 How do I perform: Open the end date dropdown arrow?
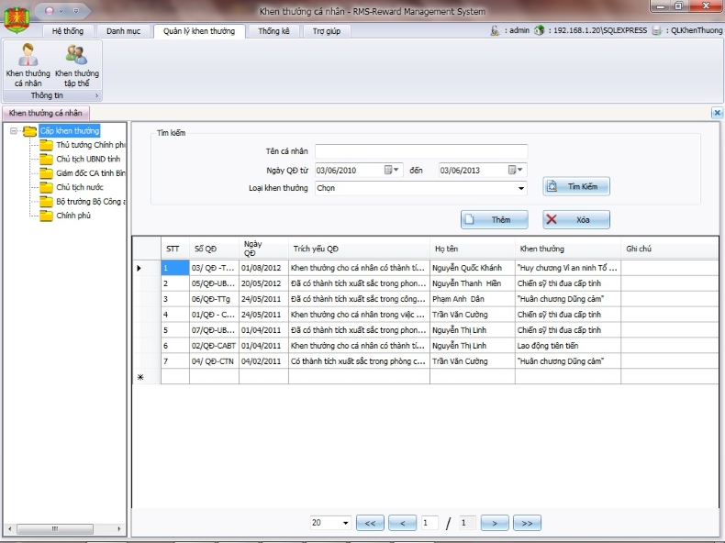(x=521, y=170)
